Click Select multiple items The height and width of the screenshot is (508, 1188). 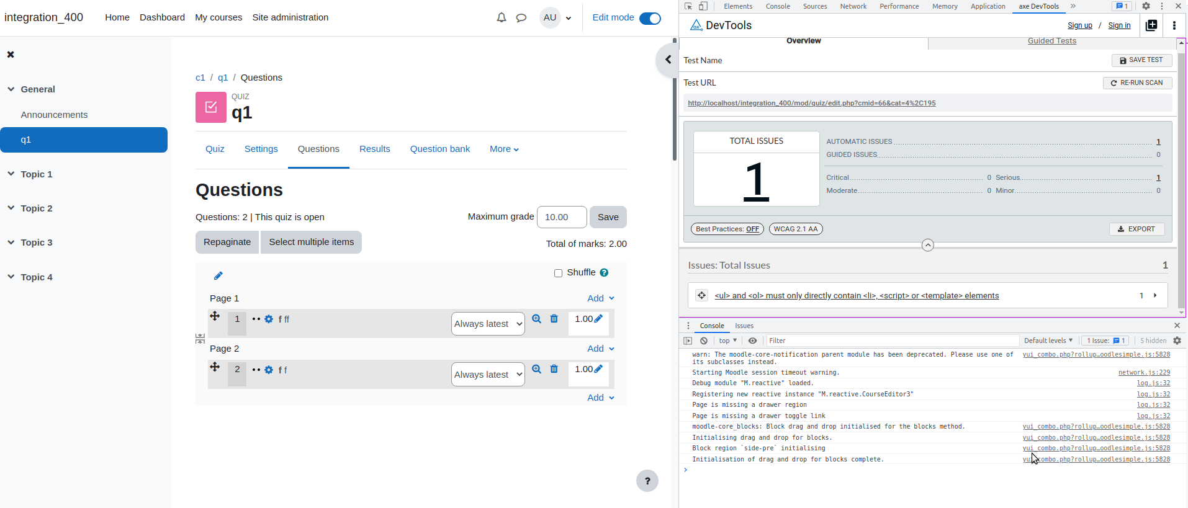point(312,242)
